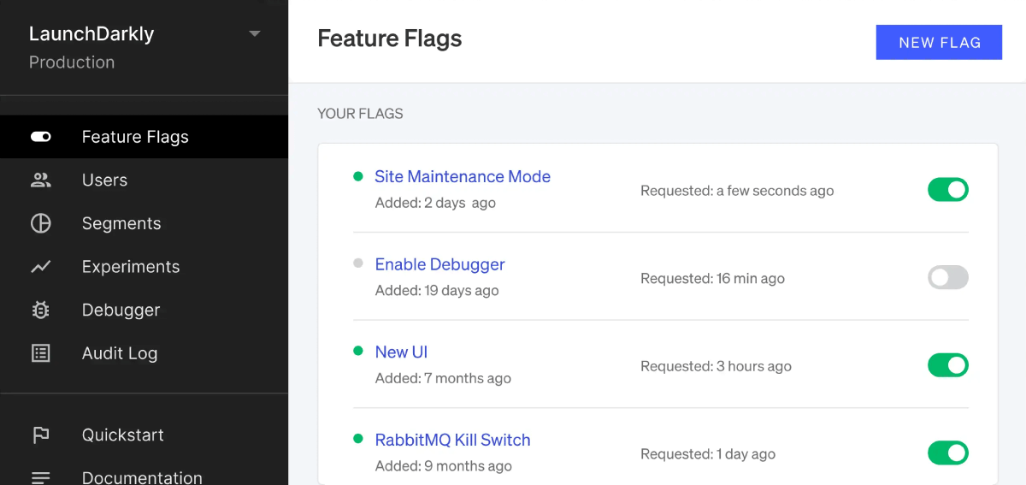This screenshot has height=485, width=1026.
Task: Click green status dot beside RabbitMQ Kill Switch
Action: point(358,439)
